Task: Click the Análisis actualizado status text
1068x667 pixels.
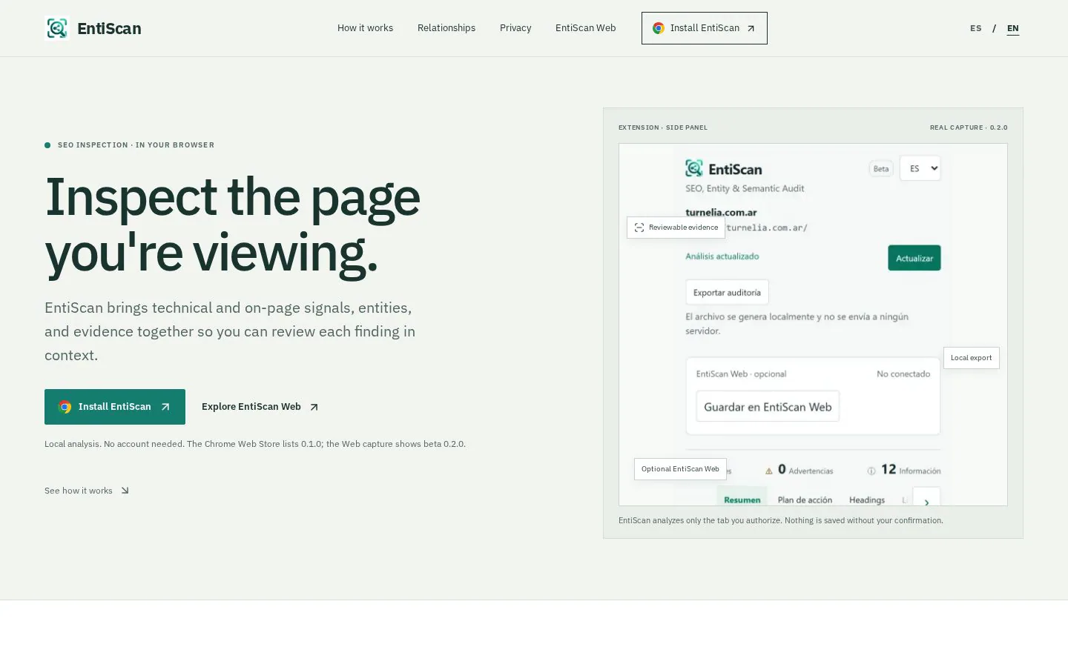Action: click(x=722, y=256)
